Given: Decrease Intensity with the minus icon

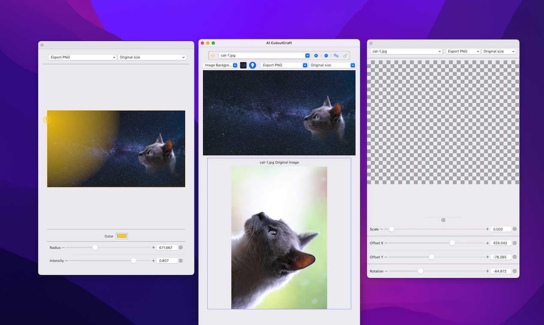Looking at the screenshot, I should [x=66, y=260].
